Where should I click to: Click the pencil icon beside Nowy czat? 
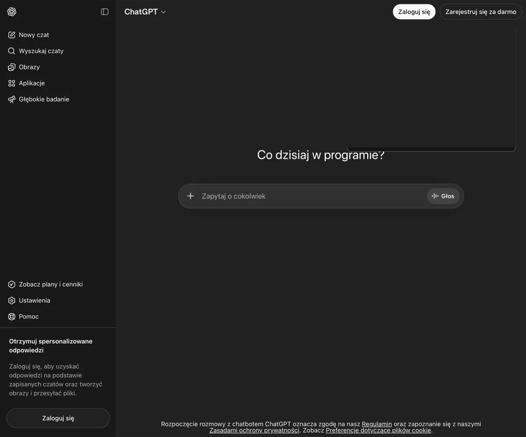(x=12, y=35)
